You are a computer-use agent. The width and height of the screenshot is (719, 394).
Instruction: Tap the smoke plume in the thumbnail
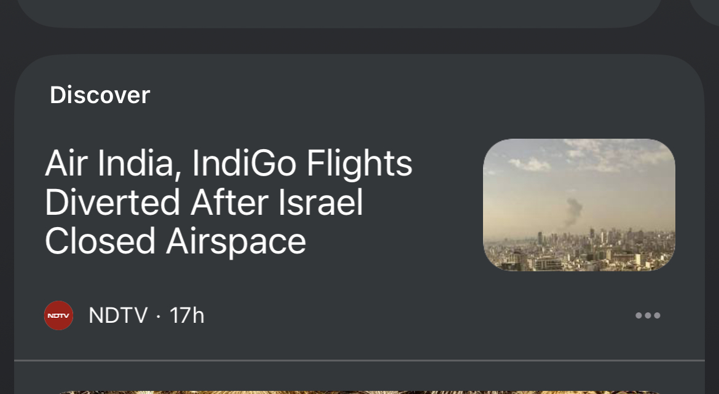coord(573,211)
